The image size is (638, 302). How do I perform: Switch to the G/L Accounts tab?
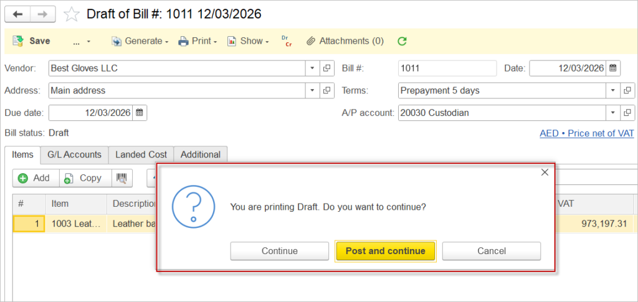coord(74,154)
